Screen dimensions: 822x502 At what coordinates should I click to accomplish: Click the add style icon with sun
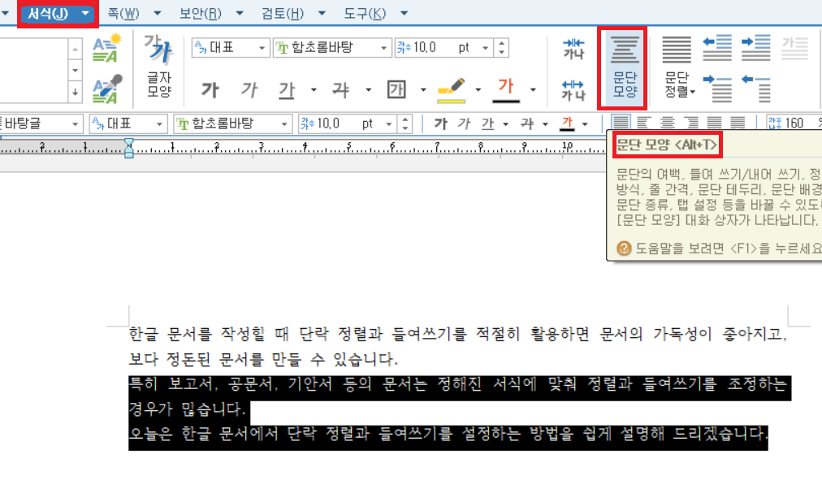(x=106, y=48)
